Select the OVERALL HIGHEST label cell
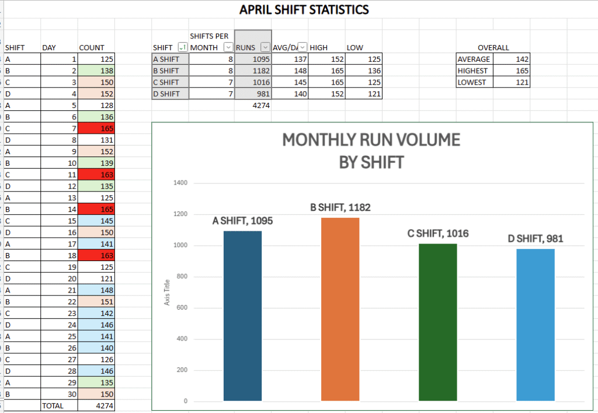The height and width of the screenshot is (413, 598). pos(474,71)
